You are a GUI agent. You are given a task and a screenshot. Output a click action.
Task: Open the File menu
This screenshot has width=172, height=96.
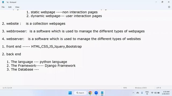click(x=3, y=7)
